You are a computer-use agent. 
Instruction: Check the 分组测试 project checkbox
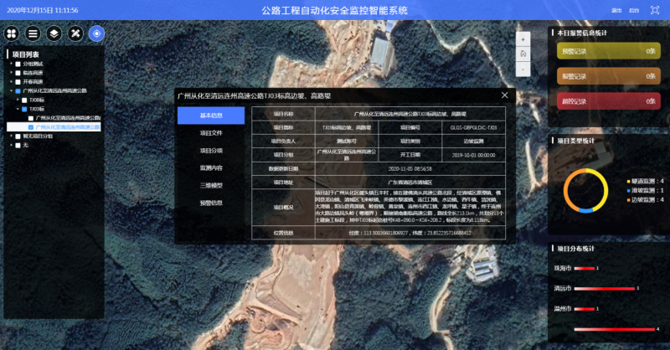[16, 64]
